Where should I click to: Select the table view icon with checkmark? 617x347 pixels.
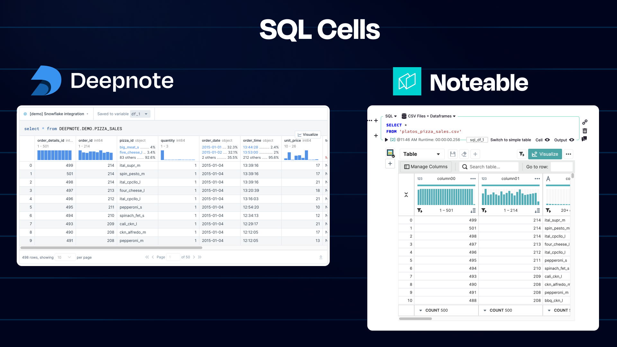coord(390,153)
